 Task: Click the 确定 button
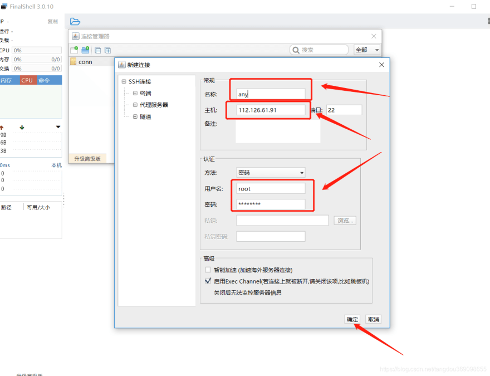352,319
